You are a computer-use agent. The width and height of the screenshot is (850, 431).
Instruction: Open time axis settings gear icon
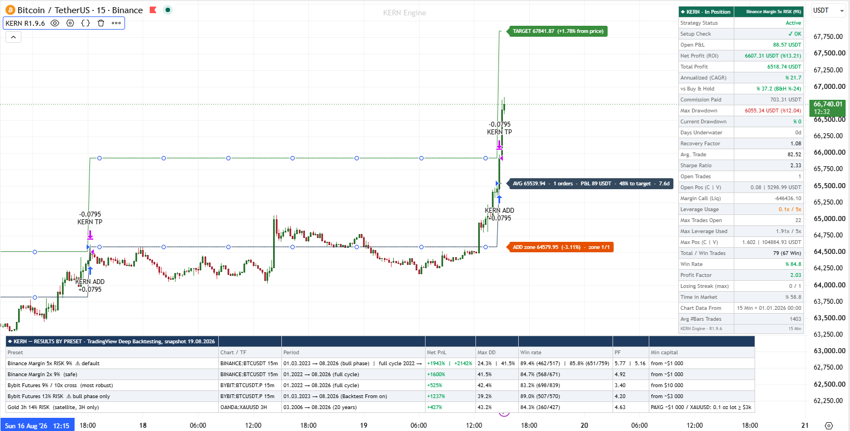pyautogui.click(x=829, y=426)
